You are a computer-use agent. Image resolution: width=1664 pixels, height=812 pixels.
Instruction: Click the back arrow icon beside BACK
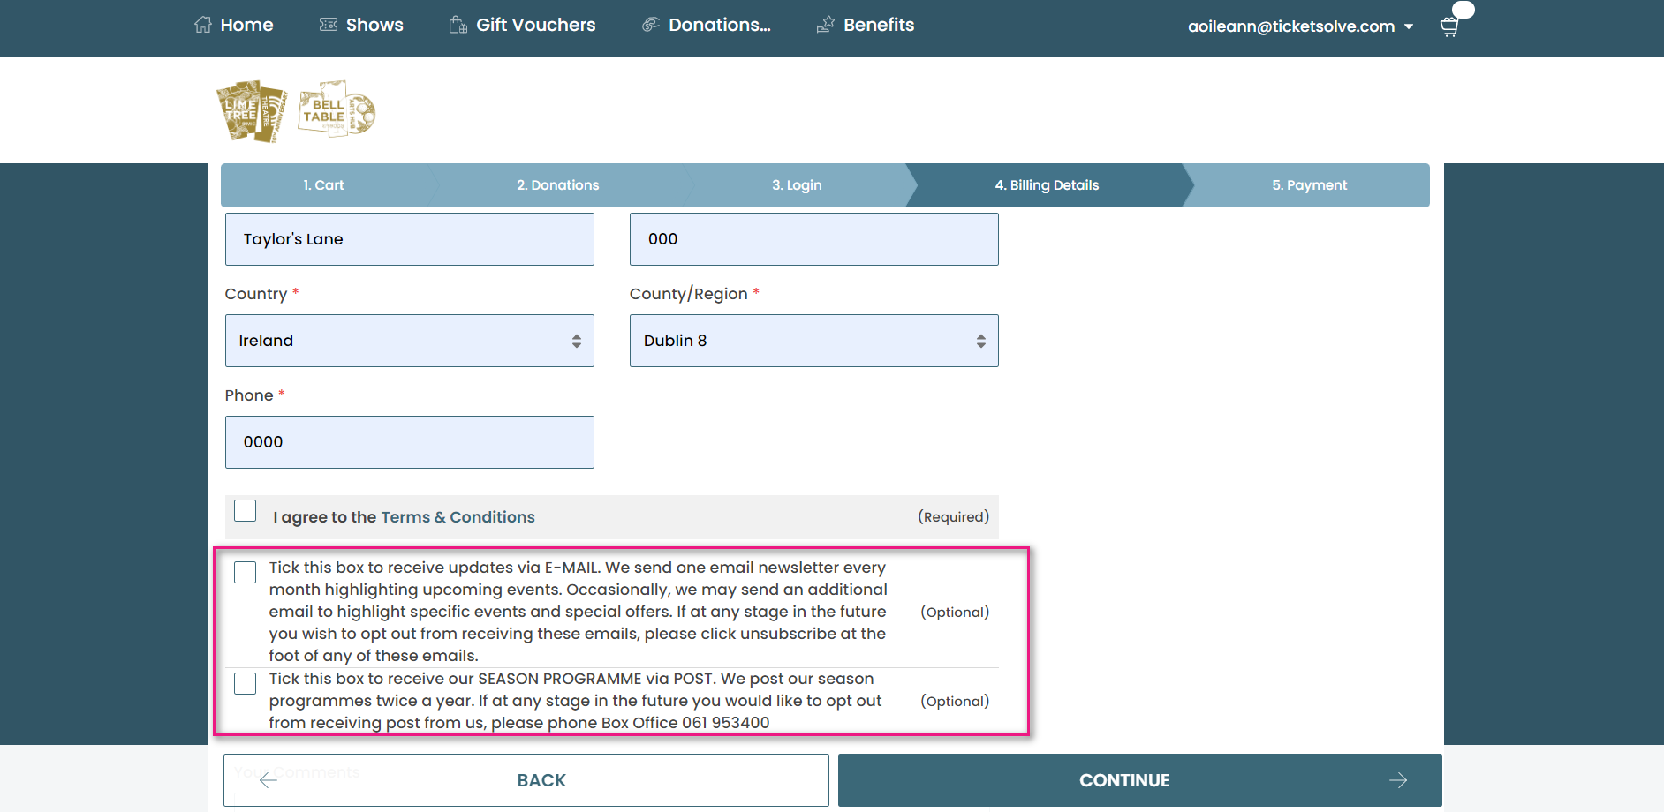coord(267,780)
